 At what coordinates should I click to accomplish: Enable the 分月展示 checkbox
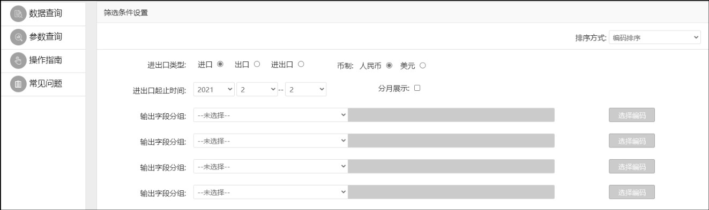pyautogui.click(x=417, y=88)
